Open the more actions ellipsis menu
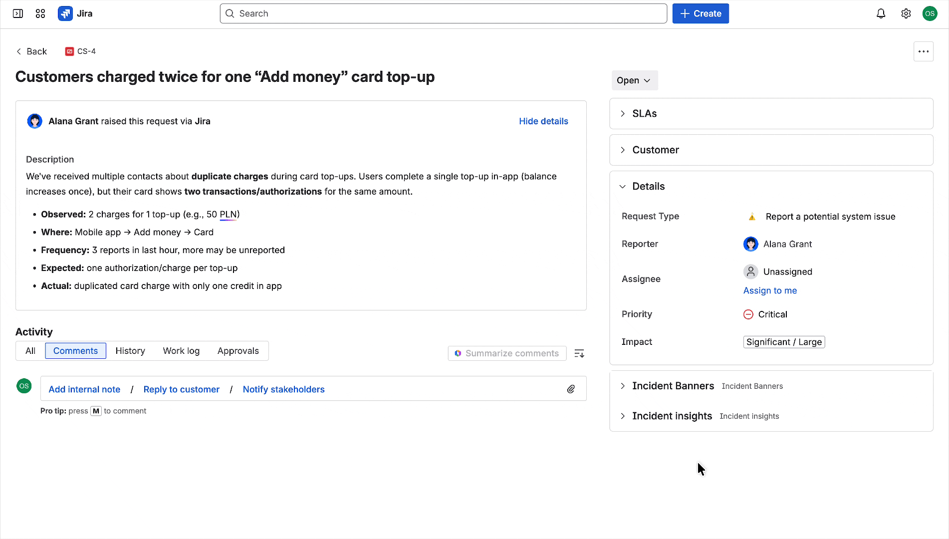 click(923, 51)
